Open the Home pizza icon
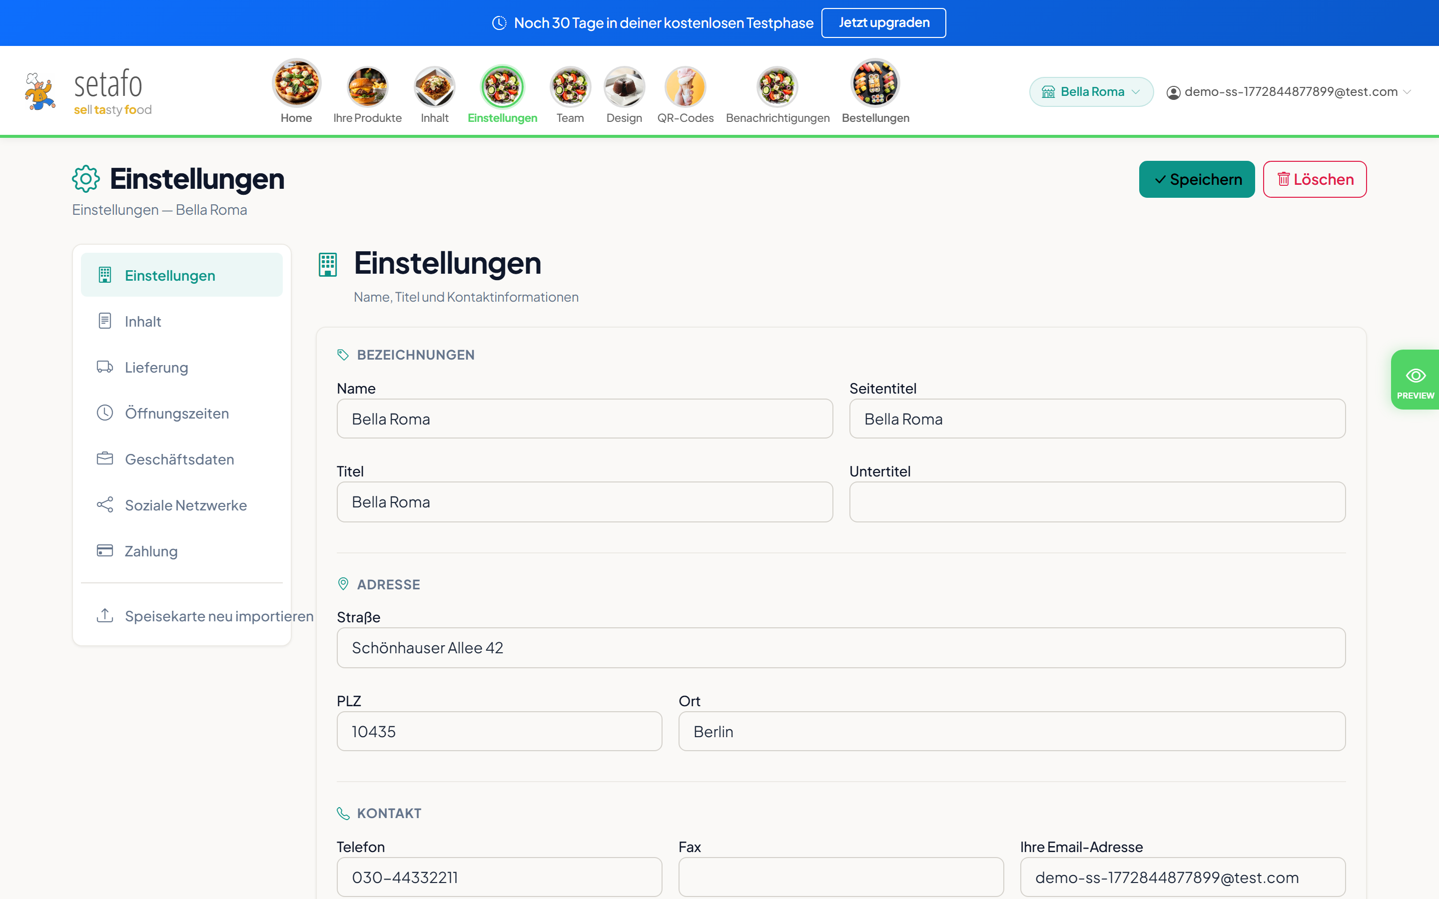Viewport: 1439px width, 899px height. click(x=296, y=84)
